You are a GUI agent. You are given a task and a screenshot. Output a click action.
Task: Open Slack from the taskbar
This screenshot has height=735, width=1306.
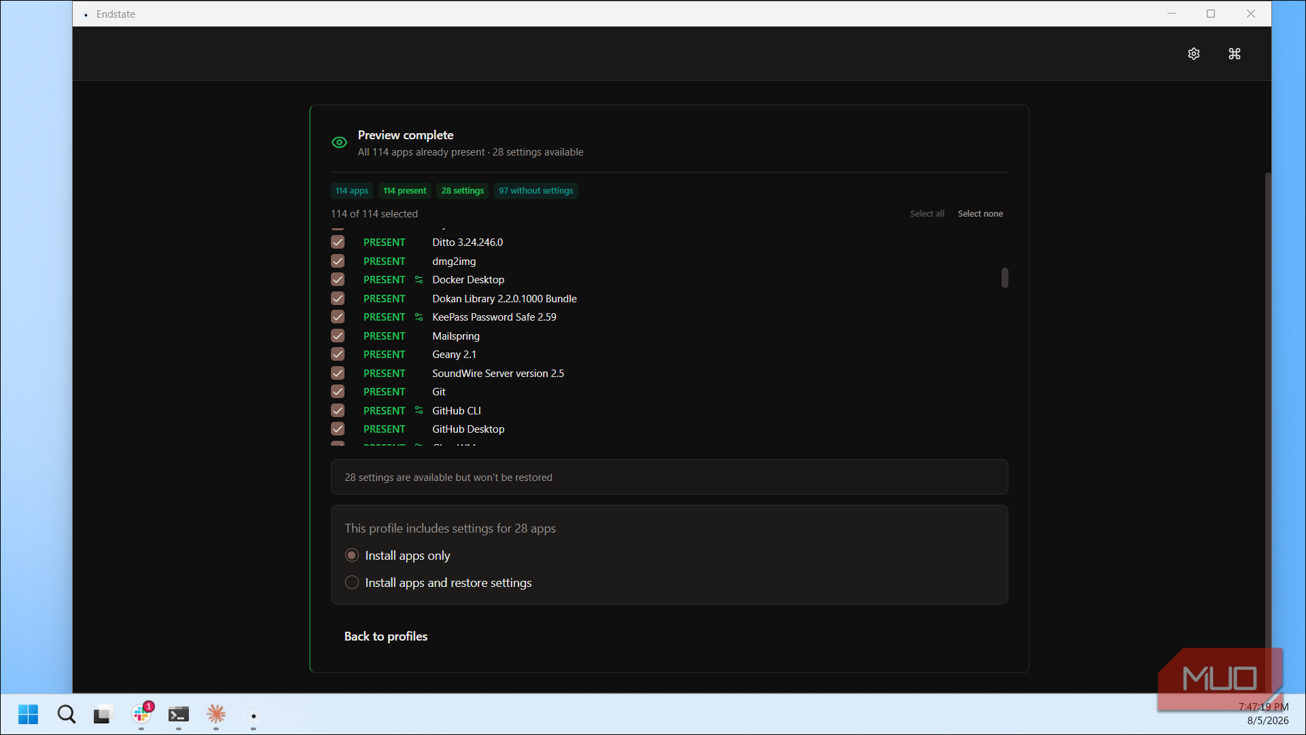coord(141,714)
